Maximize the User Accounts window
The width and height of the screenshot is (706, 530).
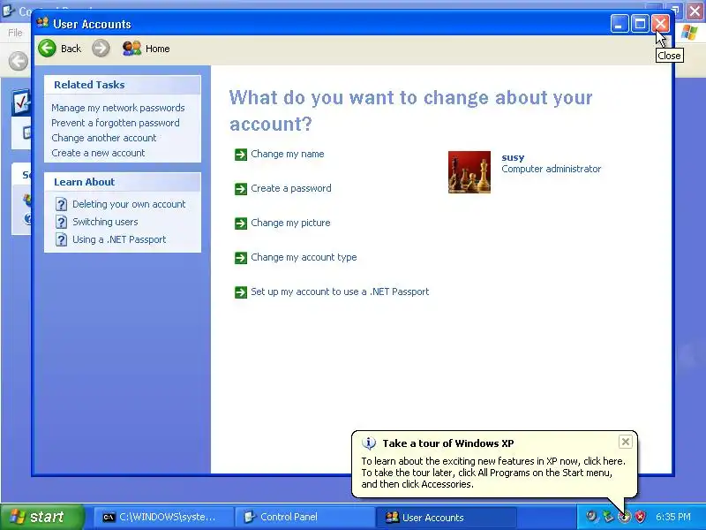(640, 24)
